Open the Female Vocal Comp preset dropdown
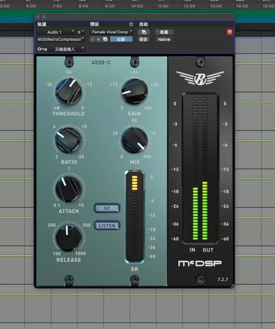This screenshot has width=275, height=329. [112, 32]
